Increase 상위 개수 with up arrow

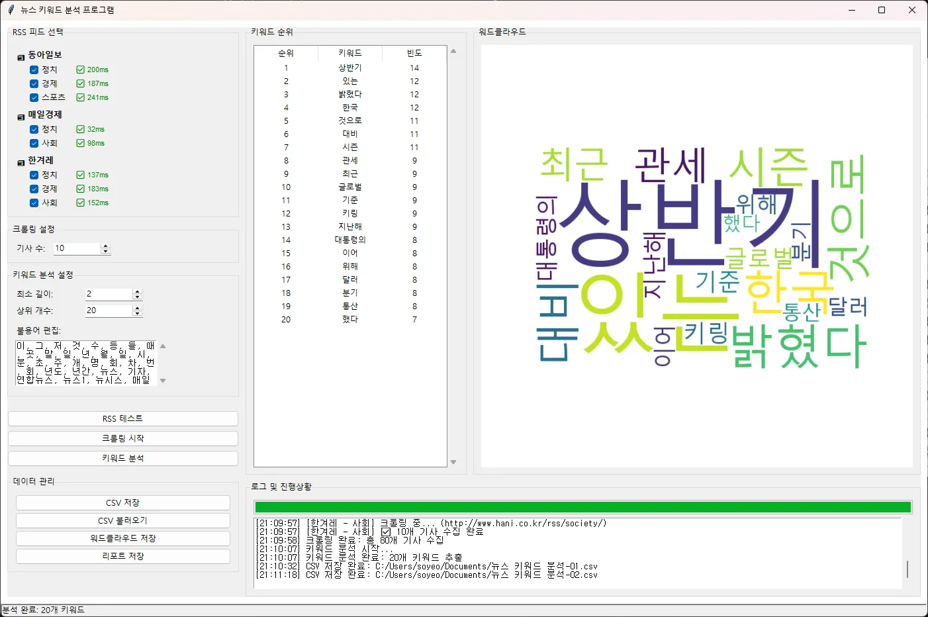(x=137, y=308)
